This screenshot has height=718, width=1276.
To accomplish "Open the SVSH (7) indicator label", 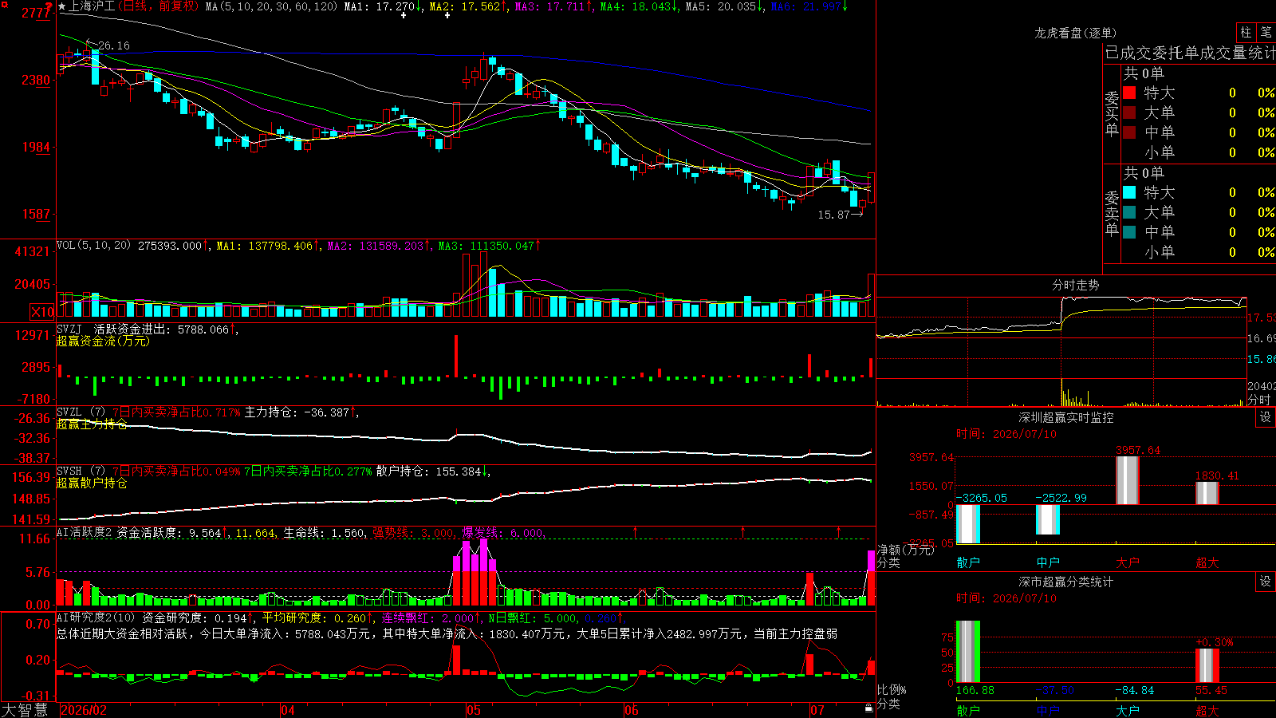I will click(x=81, y=471).
